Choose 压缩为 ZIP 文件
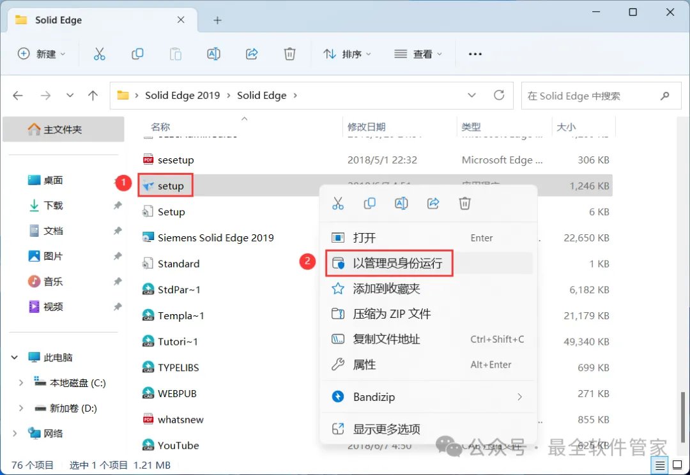Viewport: 690px width, 475px height. (x=428, y=314)
